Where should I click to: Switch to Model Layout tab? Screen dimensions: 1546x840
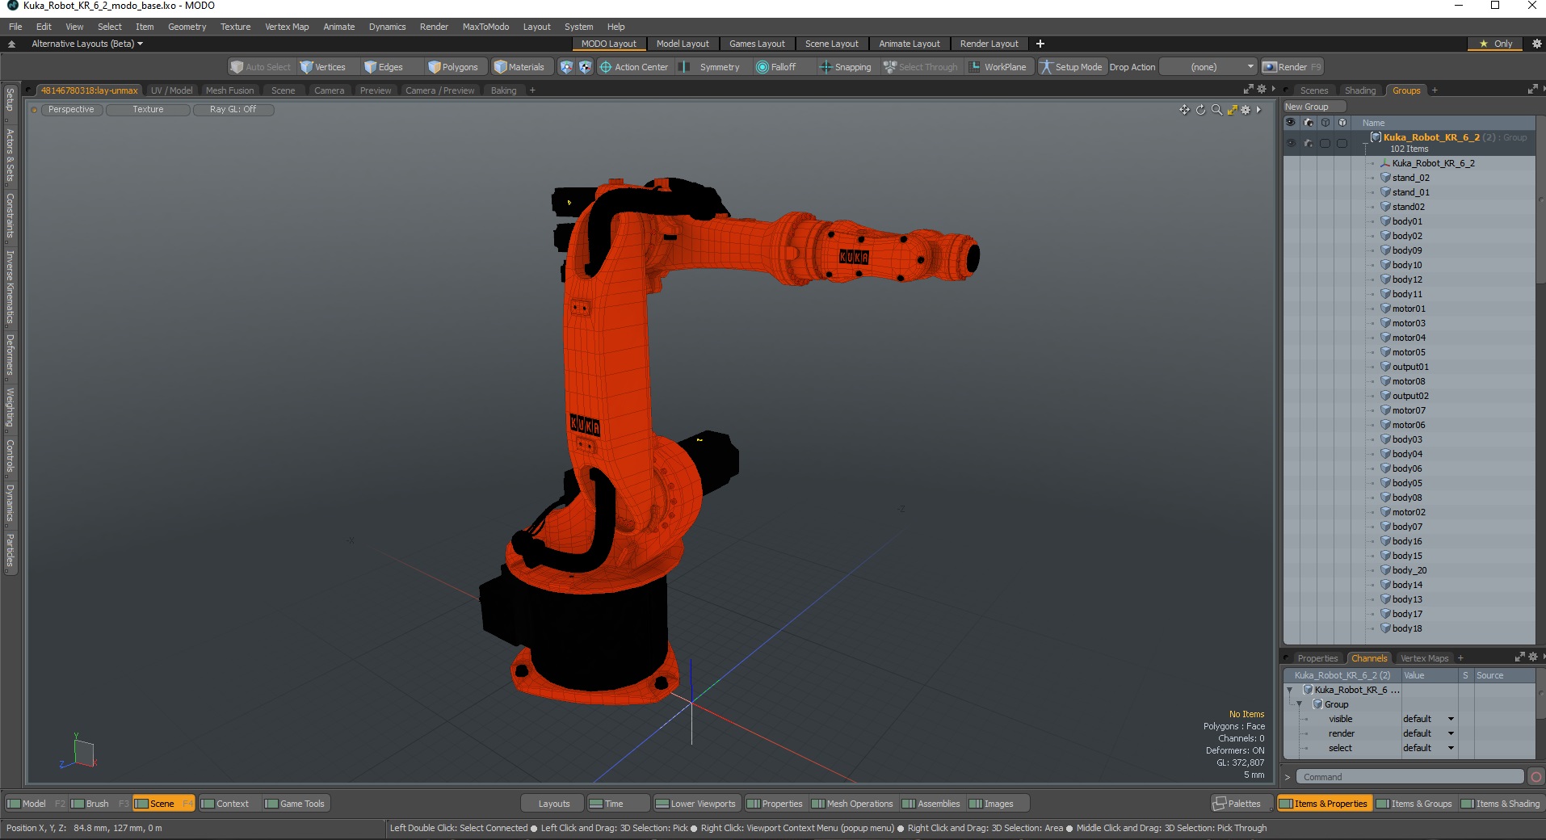683,44
